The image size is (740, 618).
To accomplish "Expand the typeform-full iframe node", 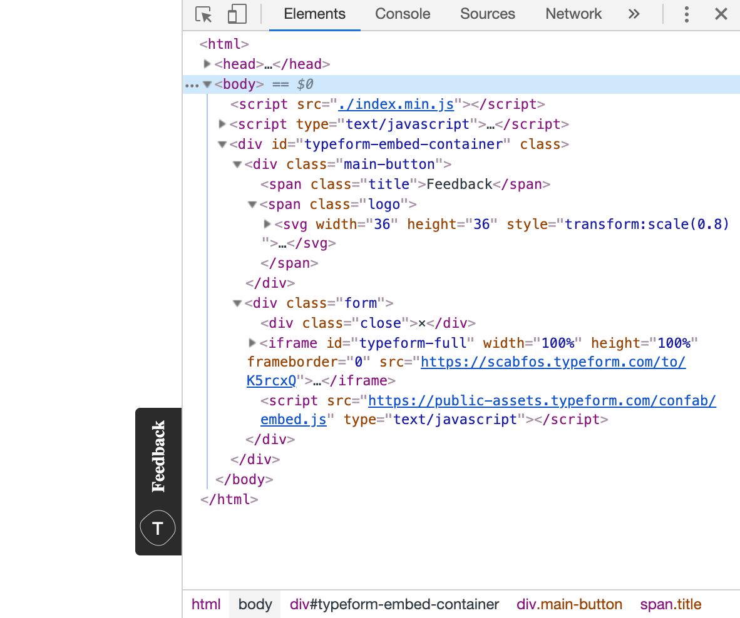I will 252,343.
